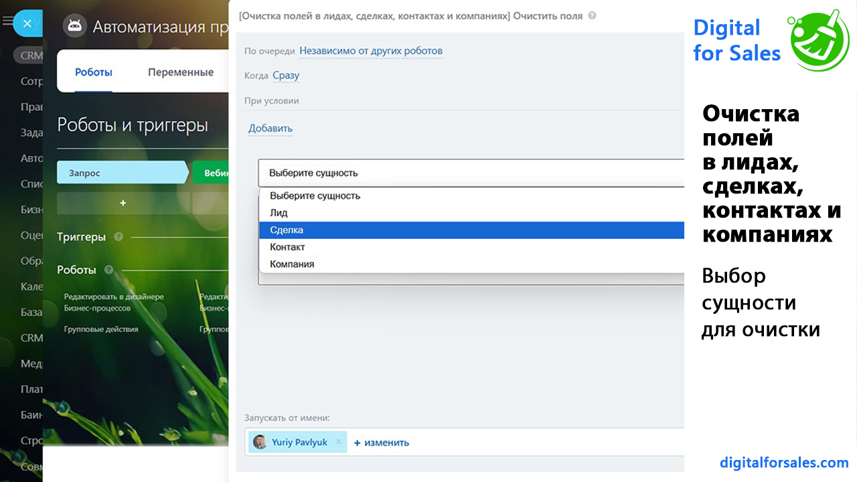Click Yuriy Pavlyuk's avatar picture
Image resolution: width=857 pixels, height=482 pixels.
click(x=260, y=442)
